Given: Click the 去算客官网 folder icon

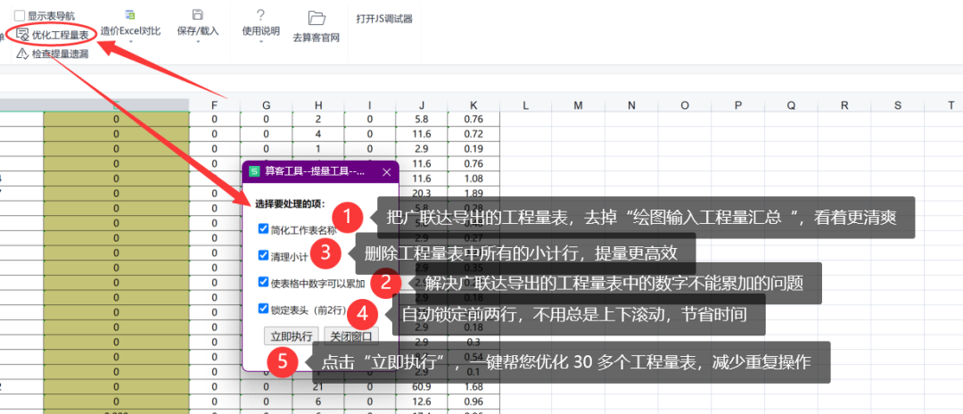Looking at the screenshot, I should (316, 18).
